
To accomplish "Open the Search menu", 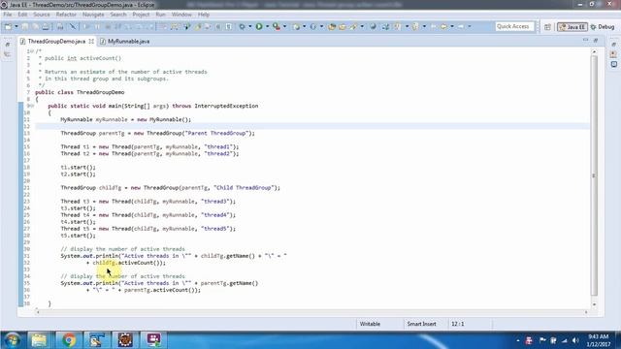I will point(118,15).
